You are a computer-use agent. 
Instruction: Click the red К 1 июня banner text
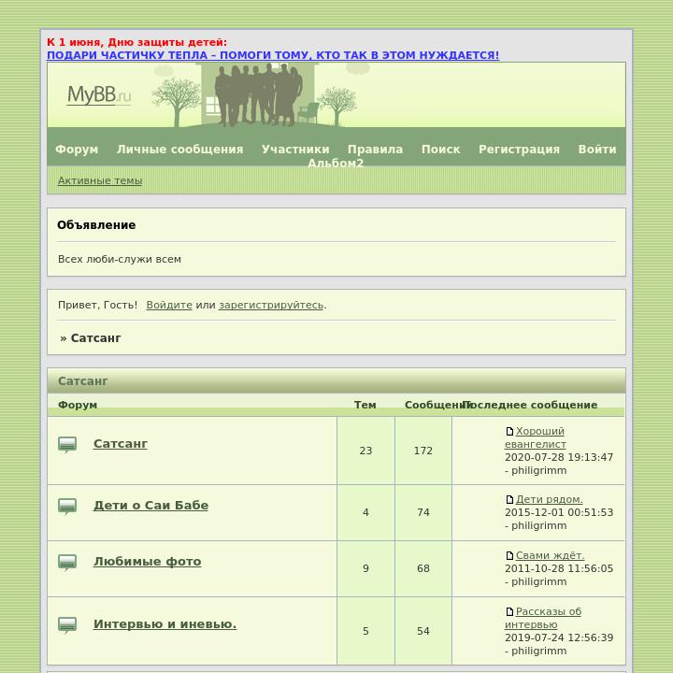click(x=136, y=42)
